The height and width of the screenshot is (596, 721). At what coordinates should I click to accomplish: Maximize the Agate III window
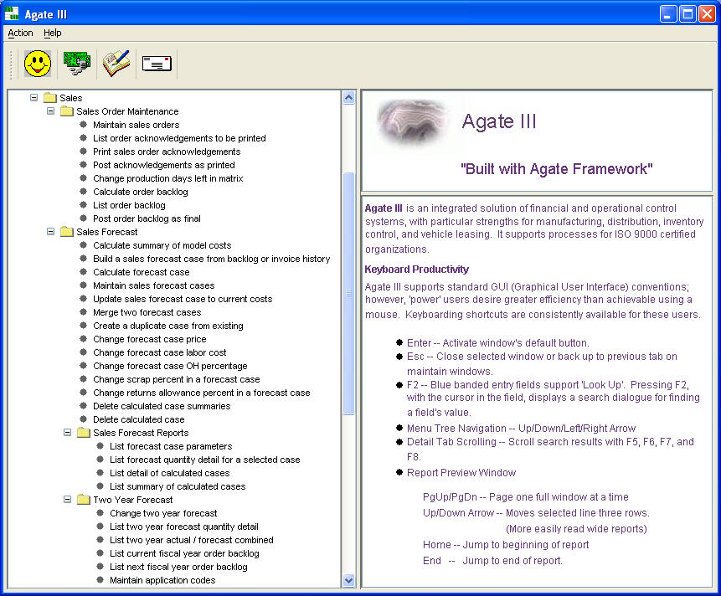pos(688,13)
